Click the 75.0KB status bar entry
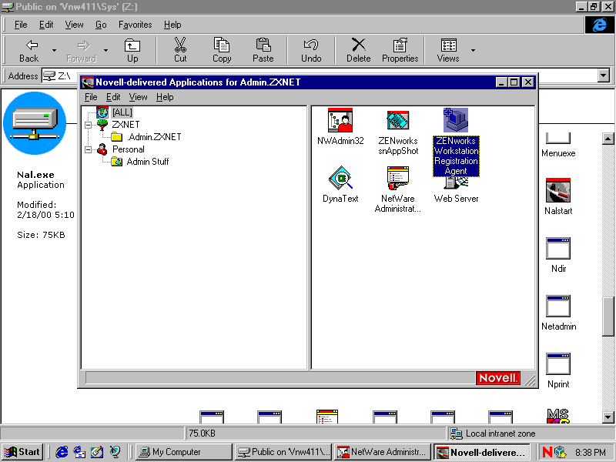The image size is (616, 462). tap(316, 434)
